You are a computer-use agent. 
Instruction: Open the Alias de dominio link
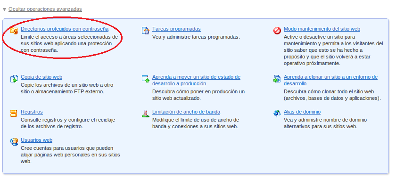pyautogui.click(x=302, y=112)
